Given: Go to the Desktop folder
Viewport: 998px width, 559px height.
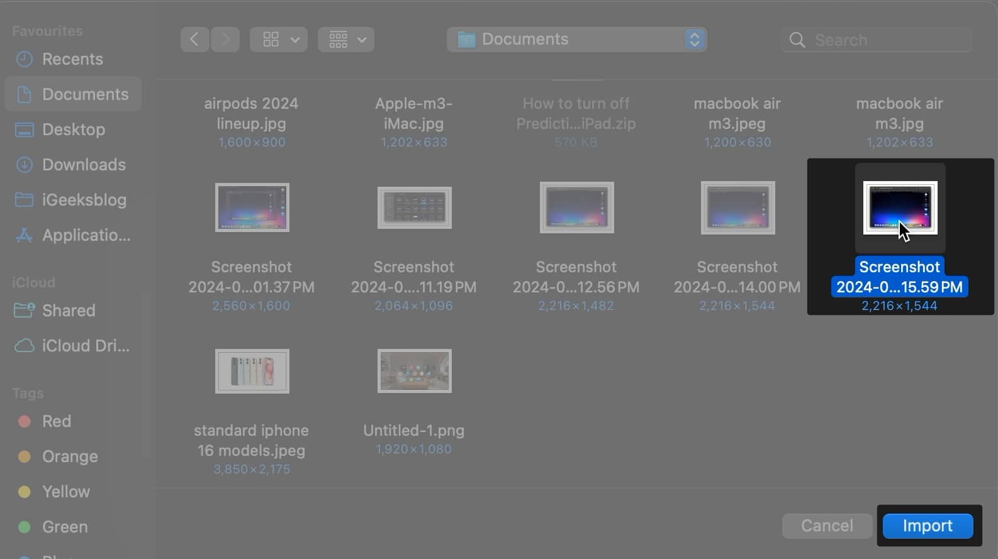Looking at the screenshot, I should tap(72, 130).
